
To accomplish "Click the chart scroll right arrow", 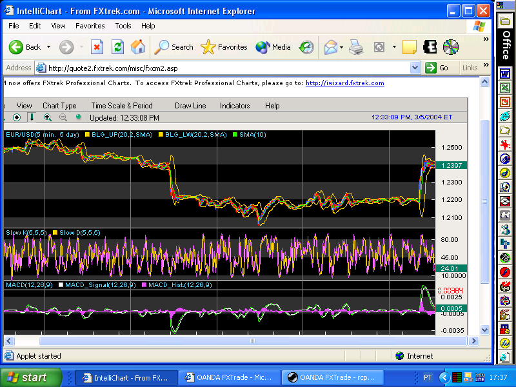I will point(473,341).
